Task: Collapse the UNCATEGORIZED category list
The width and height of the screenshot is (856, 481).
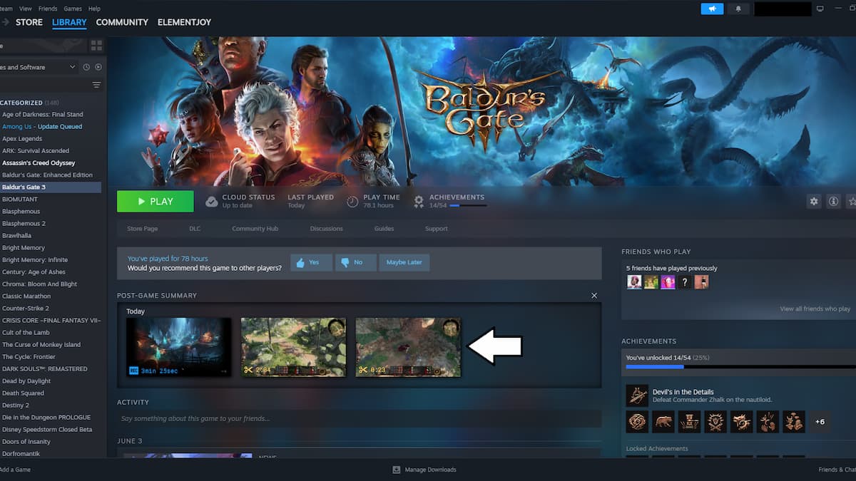Action: tap(31, 102)
